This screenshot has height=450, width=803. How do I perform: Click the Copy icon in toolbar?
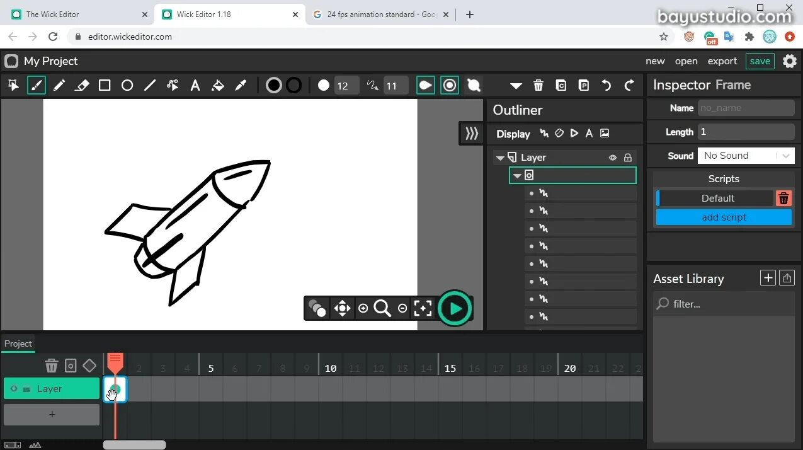tap(561, 85)
